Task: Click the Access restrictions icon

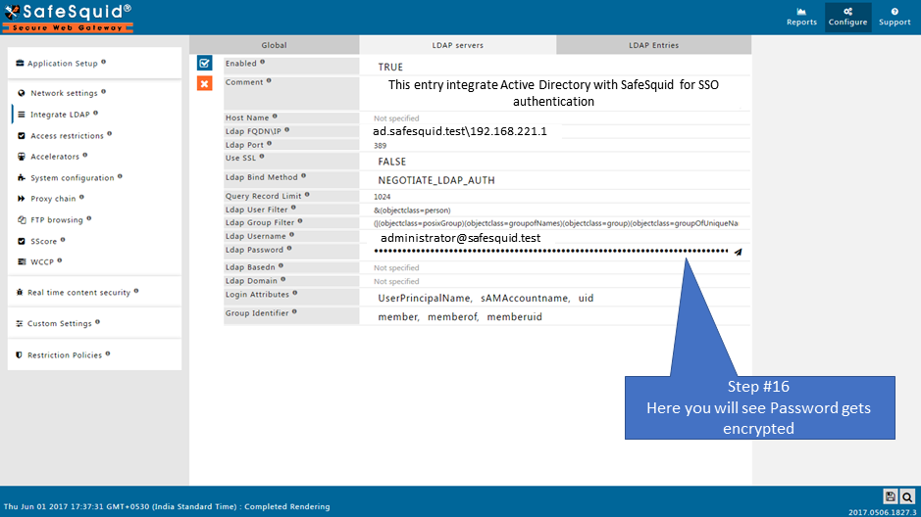Action: coord(22,135)
